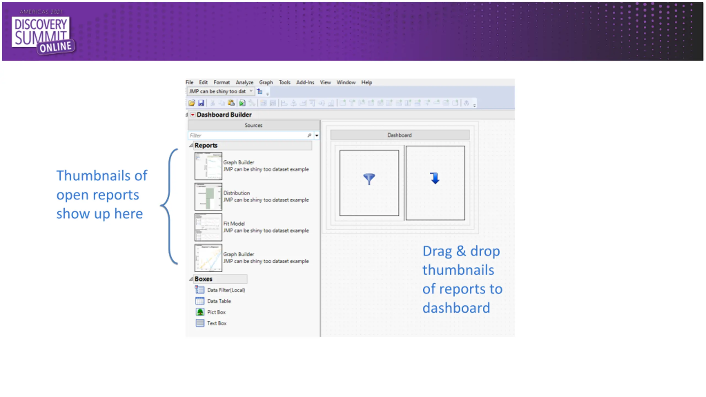The width and height of the screenshot is (706, 397).
Task: Open the Analyze menu
Action: pyautogui.click(x=244, y=82)
